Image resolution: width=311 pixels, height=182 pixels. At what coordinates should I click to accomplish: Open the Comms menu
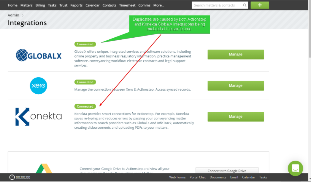(145, 5)
